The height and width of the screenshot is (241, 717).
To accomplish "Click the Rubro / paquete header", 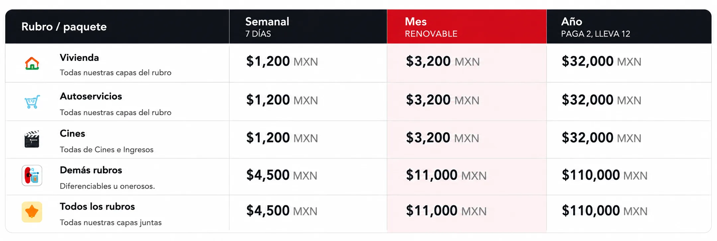I will point(64,26).
